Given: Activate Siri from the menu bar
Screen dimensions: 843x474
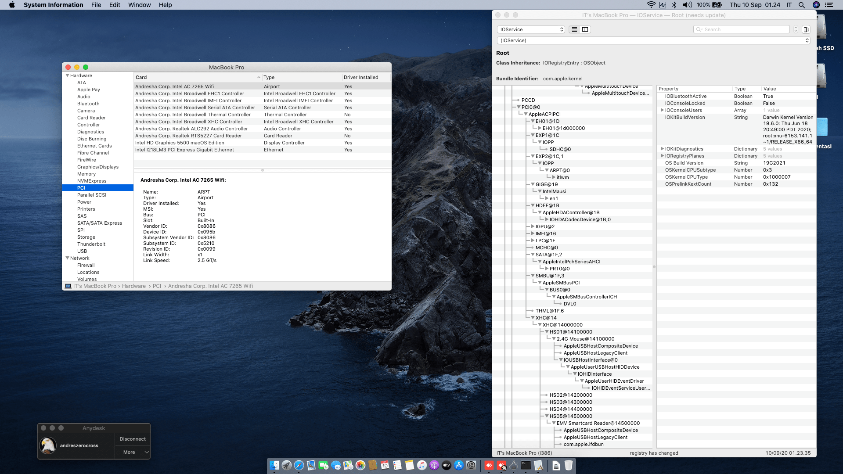Looking at the screenshot, I should (x=816, y=5).
